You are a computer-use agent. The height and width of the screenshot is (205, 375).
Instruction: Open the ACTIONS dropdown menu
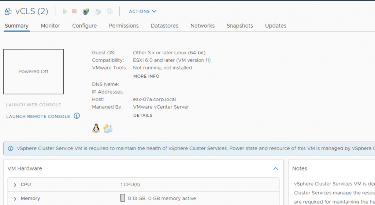[x=142, y=11]
